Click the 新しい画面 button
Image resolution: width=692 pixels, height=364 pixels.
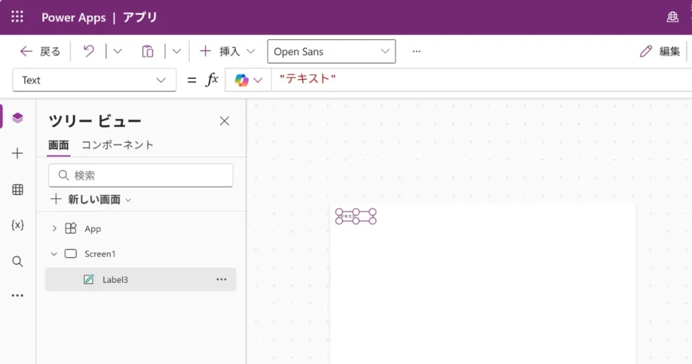pos(91,200)
